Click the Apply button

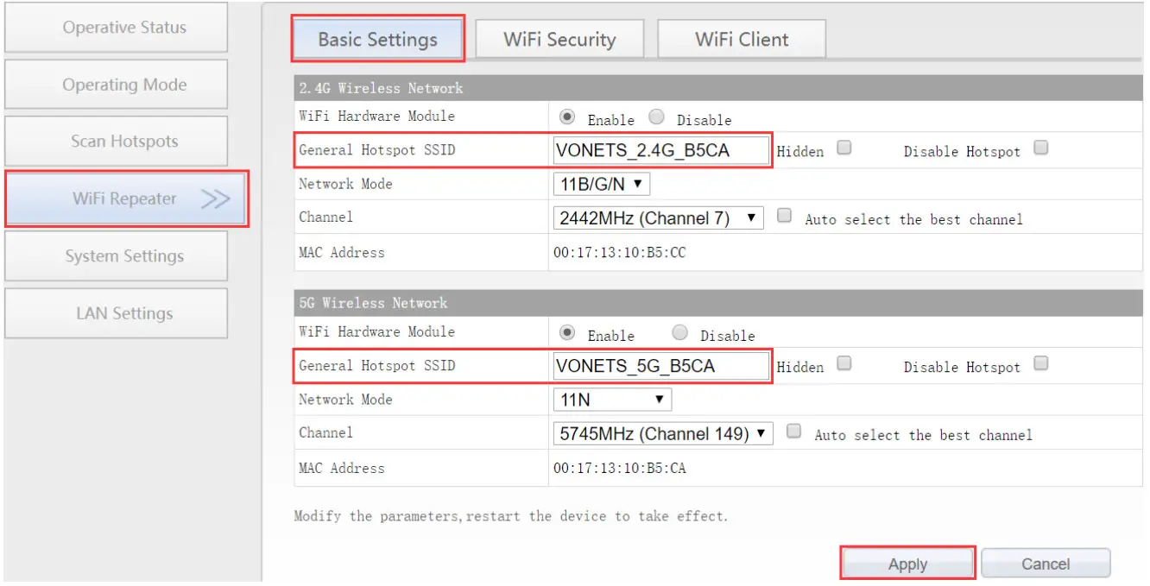pyautogui.click(x=907, y=562)
